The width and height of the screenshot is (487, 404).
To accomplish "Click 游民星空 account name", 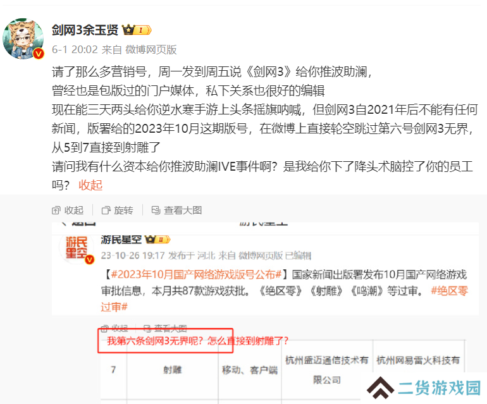I will pos(121,240).
